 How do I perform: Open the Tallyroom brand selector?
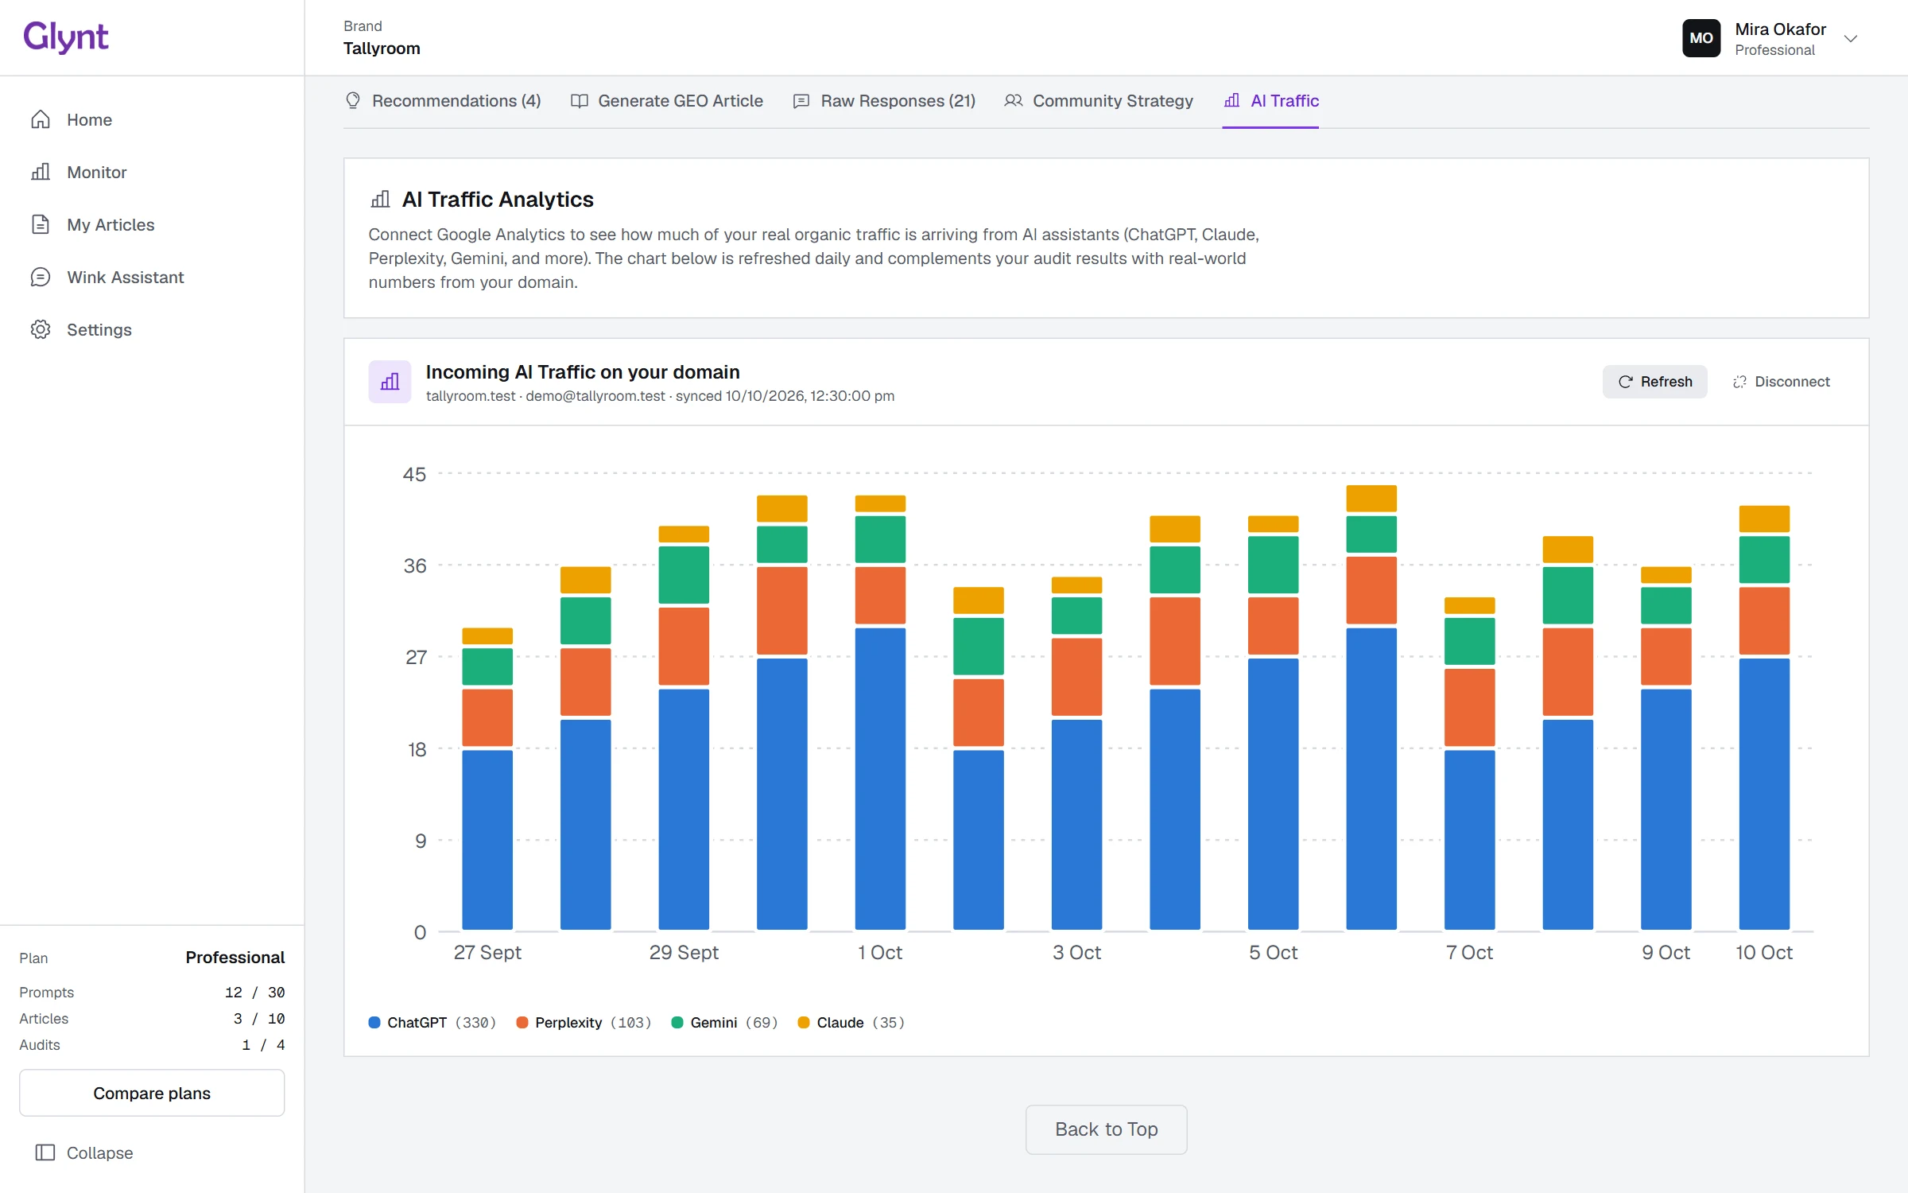pyautogui.click(x=382, y=38)
